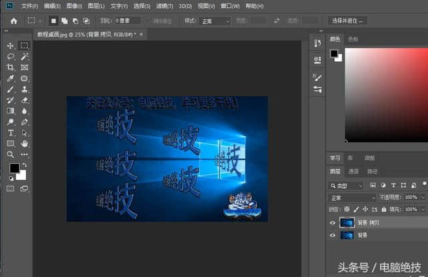Filter layers by type layers

393,185
